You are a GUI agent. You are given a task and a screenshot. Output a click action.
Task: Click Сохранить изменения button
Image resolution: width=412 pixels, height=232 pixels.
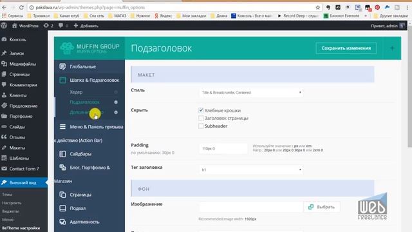346,48
